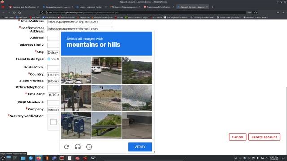Viewport: 287px width, 161px height.
Task: Open the Kali Forums bookmark
Action: 49,17
